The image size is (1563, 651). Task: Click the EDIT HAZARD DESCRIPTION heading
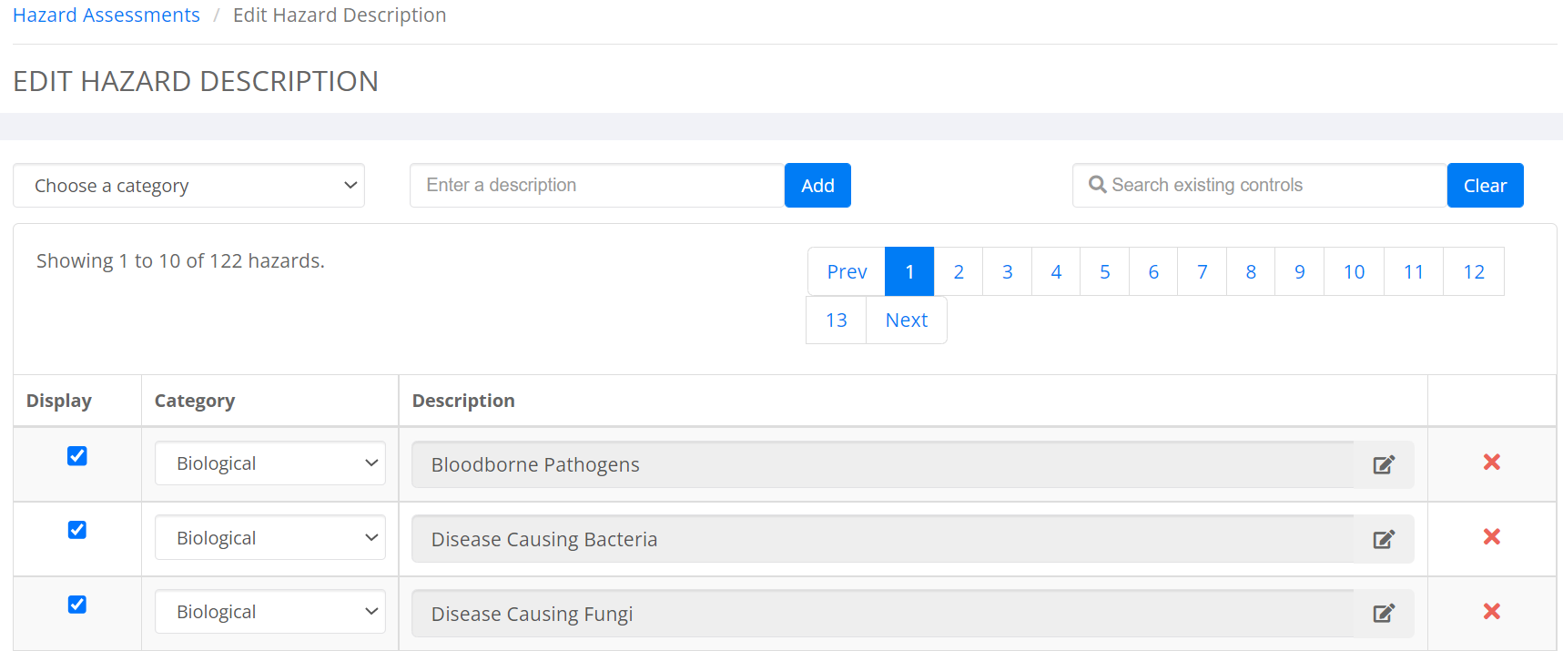click(196, 81)
